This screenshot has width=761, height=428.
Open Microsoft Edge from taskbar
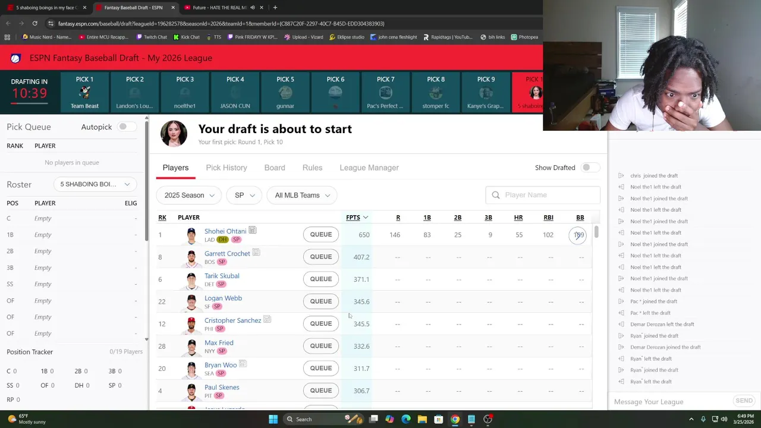pyautogui.click(x=406, y=419)
